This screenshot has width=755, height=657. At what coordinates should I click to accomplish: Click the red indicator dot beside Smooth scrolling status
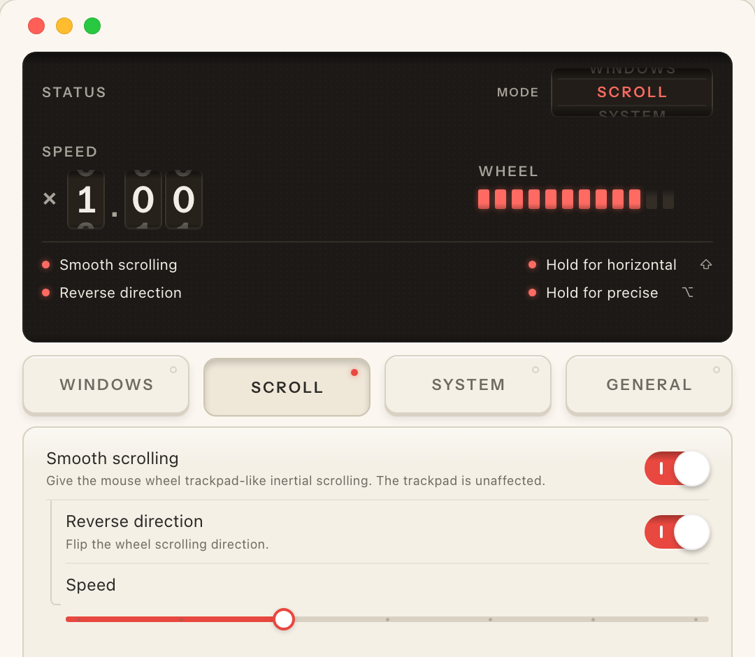point(45,264)
